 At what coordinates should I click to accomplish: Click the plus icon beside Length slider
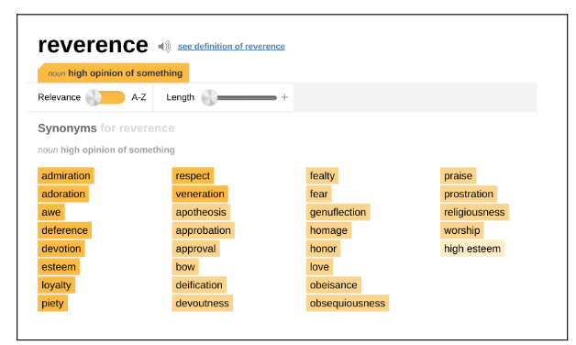click(284, 97)
